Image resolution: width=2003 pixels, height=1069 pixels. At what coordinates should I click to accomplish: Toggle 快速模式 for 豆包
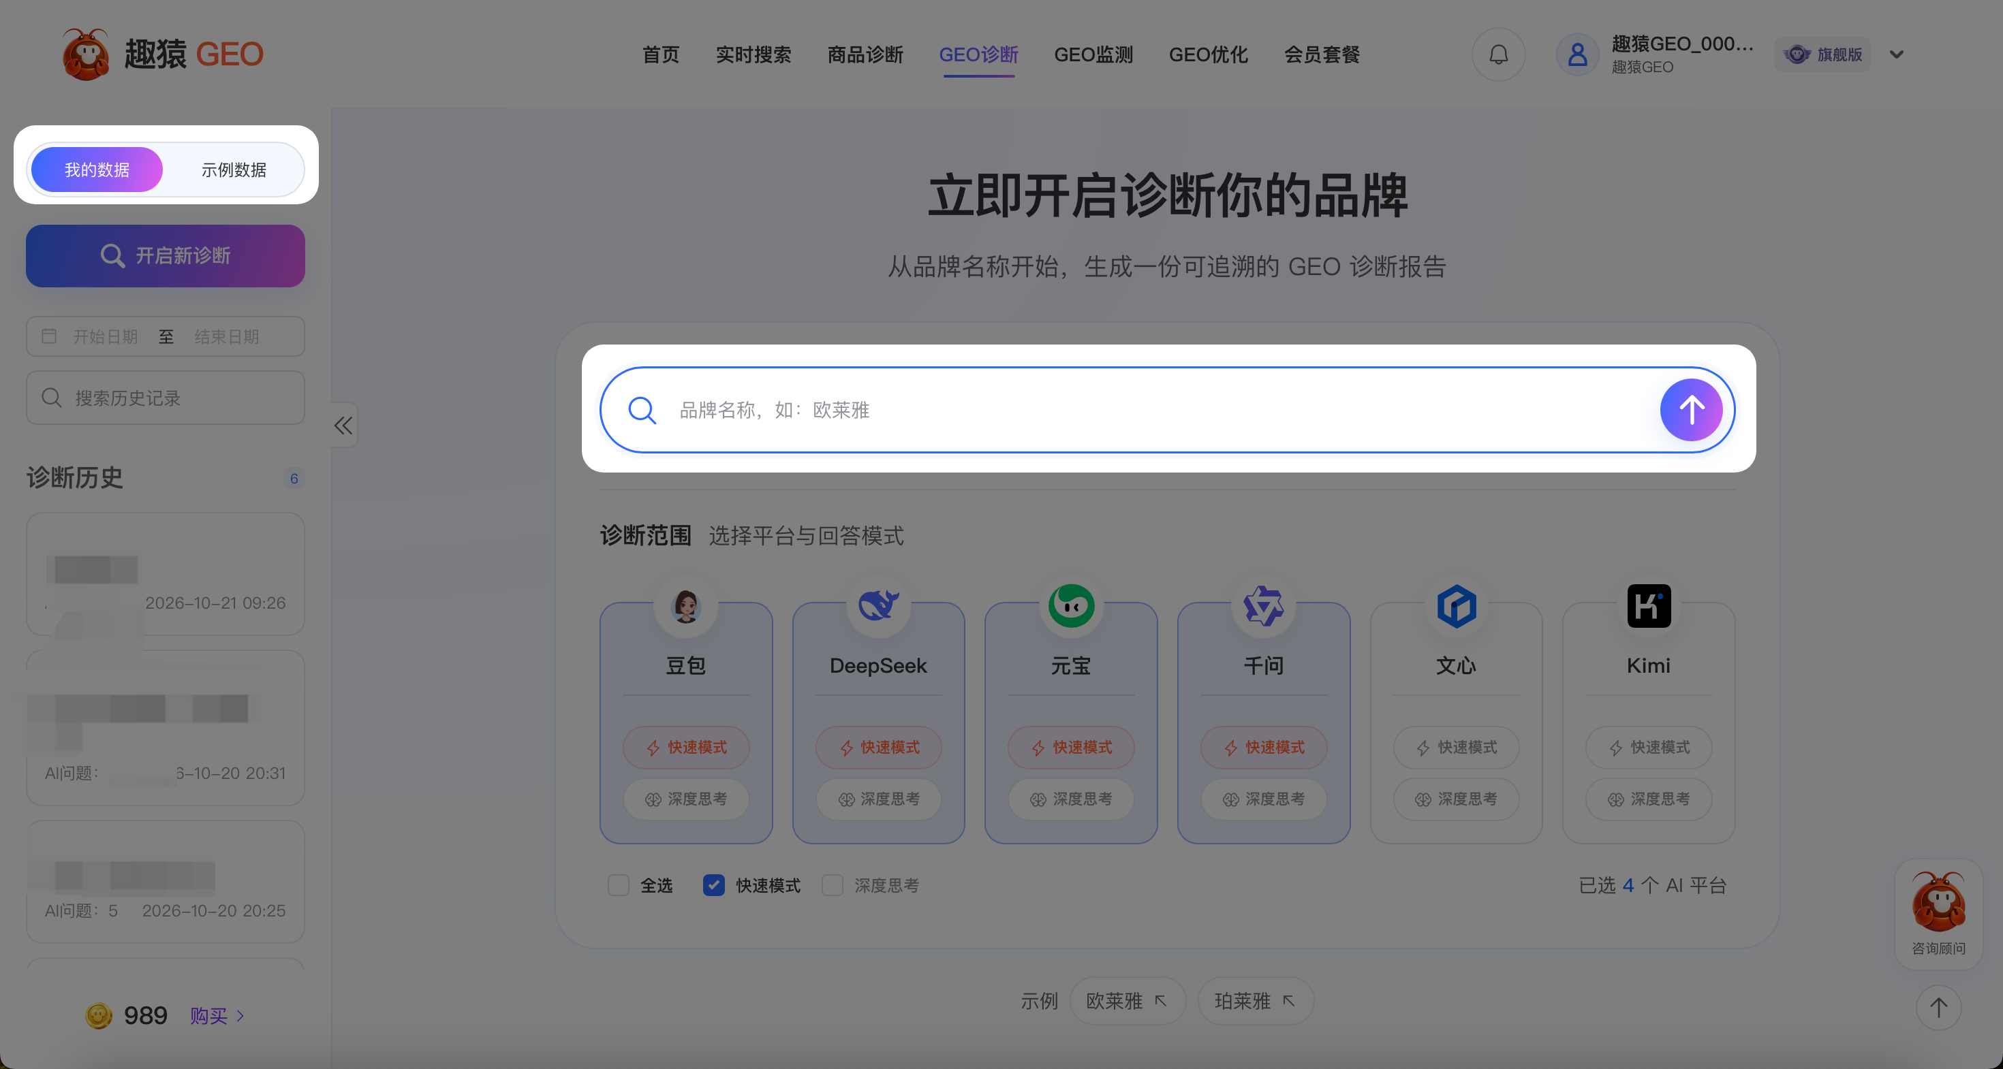click(x=686, y=748)
